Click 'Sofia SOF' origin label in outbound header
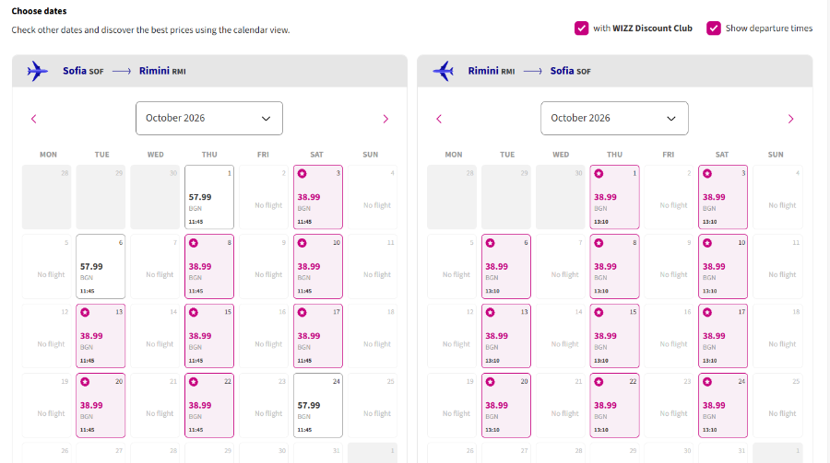 (83, 71)
